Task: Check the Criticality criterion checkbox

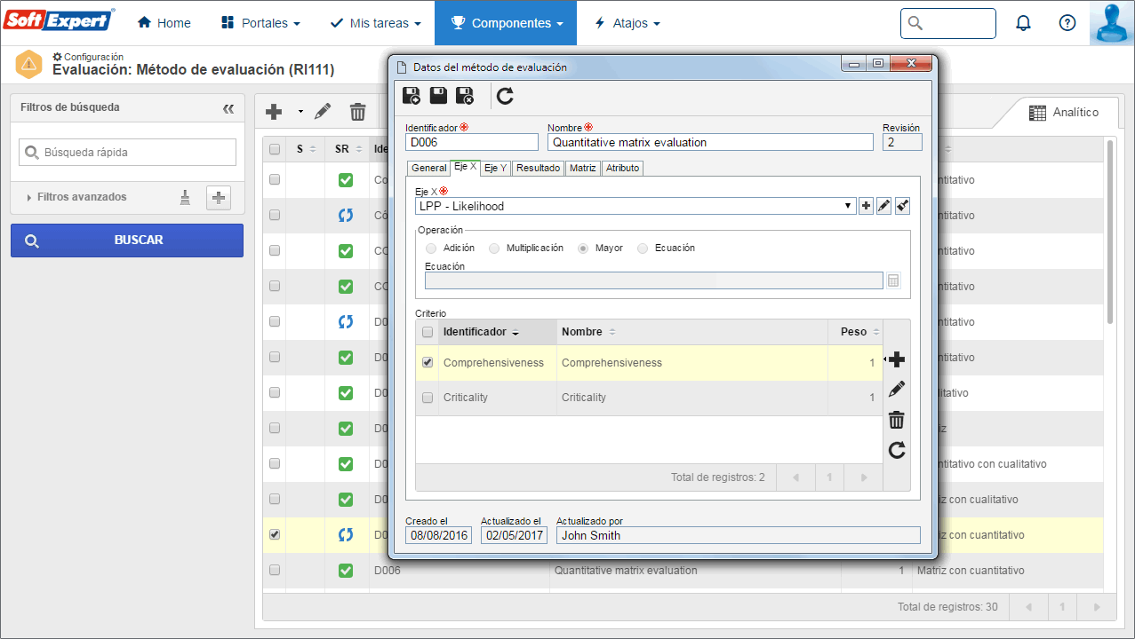Action: (x=428, y=397)
